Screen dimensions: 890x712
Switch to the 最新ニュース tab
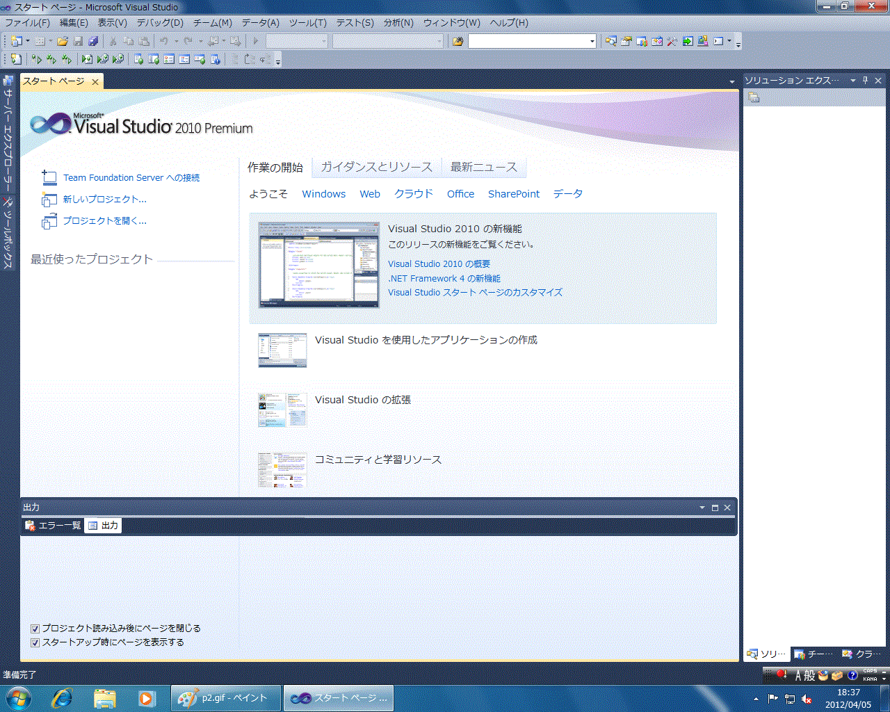(484, 168)
